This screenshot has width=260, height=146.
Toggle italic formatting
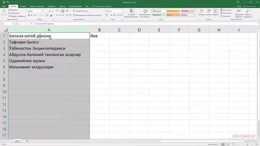point(32,15)
